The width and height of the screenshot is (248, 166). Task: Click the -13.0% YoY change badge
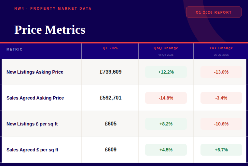click(x=221, y=72)
